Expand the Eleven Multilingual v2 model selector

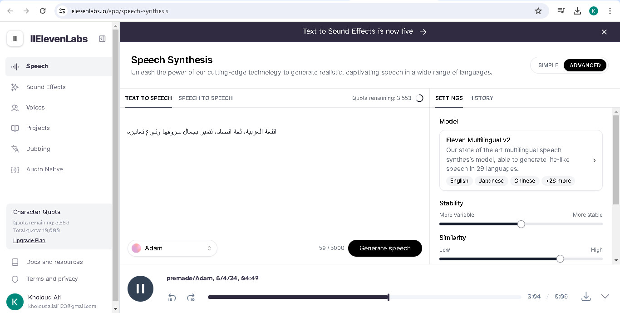[521, 160]
